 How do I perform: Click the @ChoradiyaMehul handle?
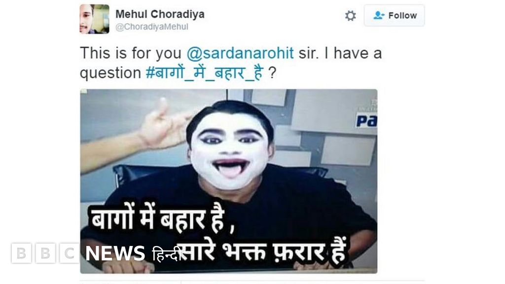(x=152, y=27)
